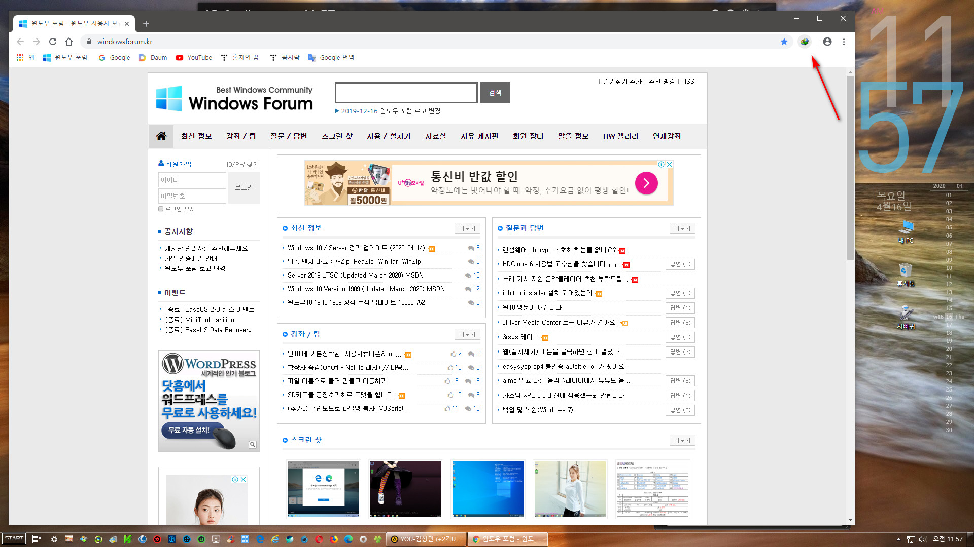Open the 최신 정보 menu
This screenshot has height=547, width=974.
196,136
